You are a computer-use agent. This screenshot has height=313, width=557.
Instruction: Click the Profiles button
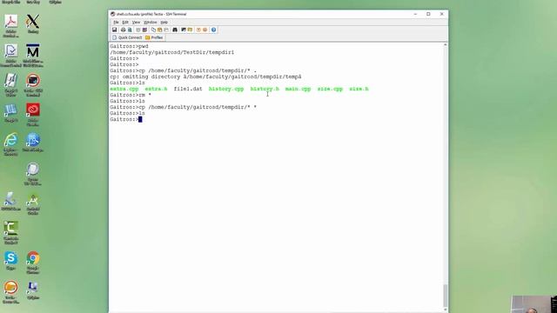(x=154, y=37)
